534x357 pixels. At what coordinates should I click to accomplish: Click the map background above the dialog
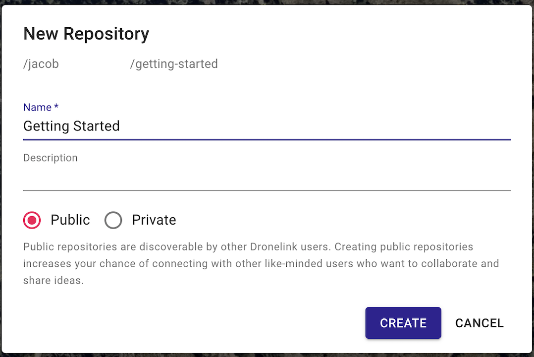click(267, 2)
